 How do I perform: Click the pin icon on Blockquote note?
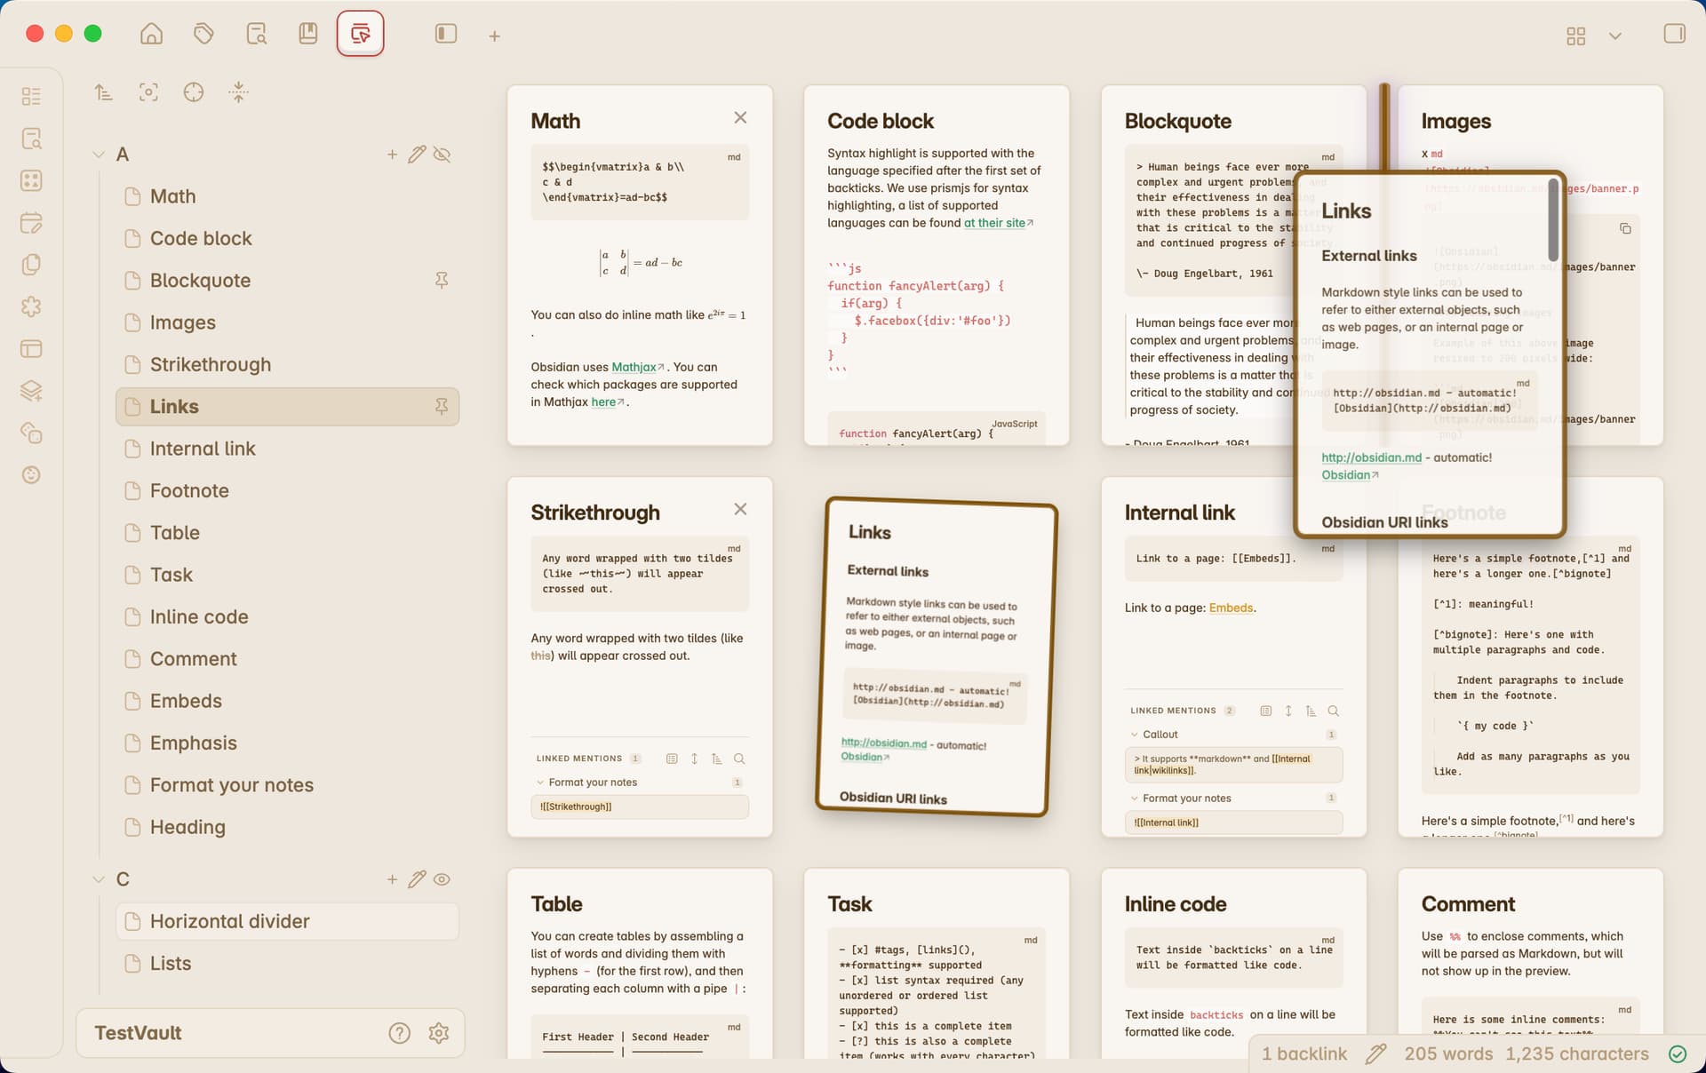tap(442, 281)
